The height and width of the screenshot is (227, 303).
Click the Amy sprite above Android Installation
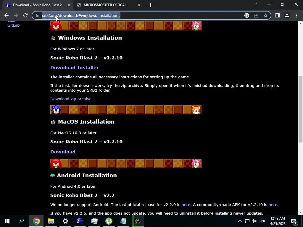point(196,163)
